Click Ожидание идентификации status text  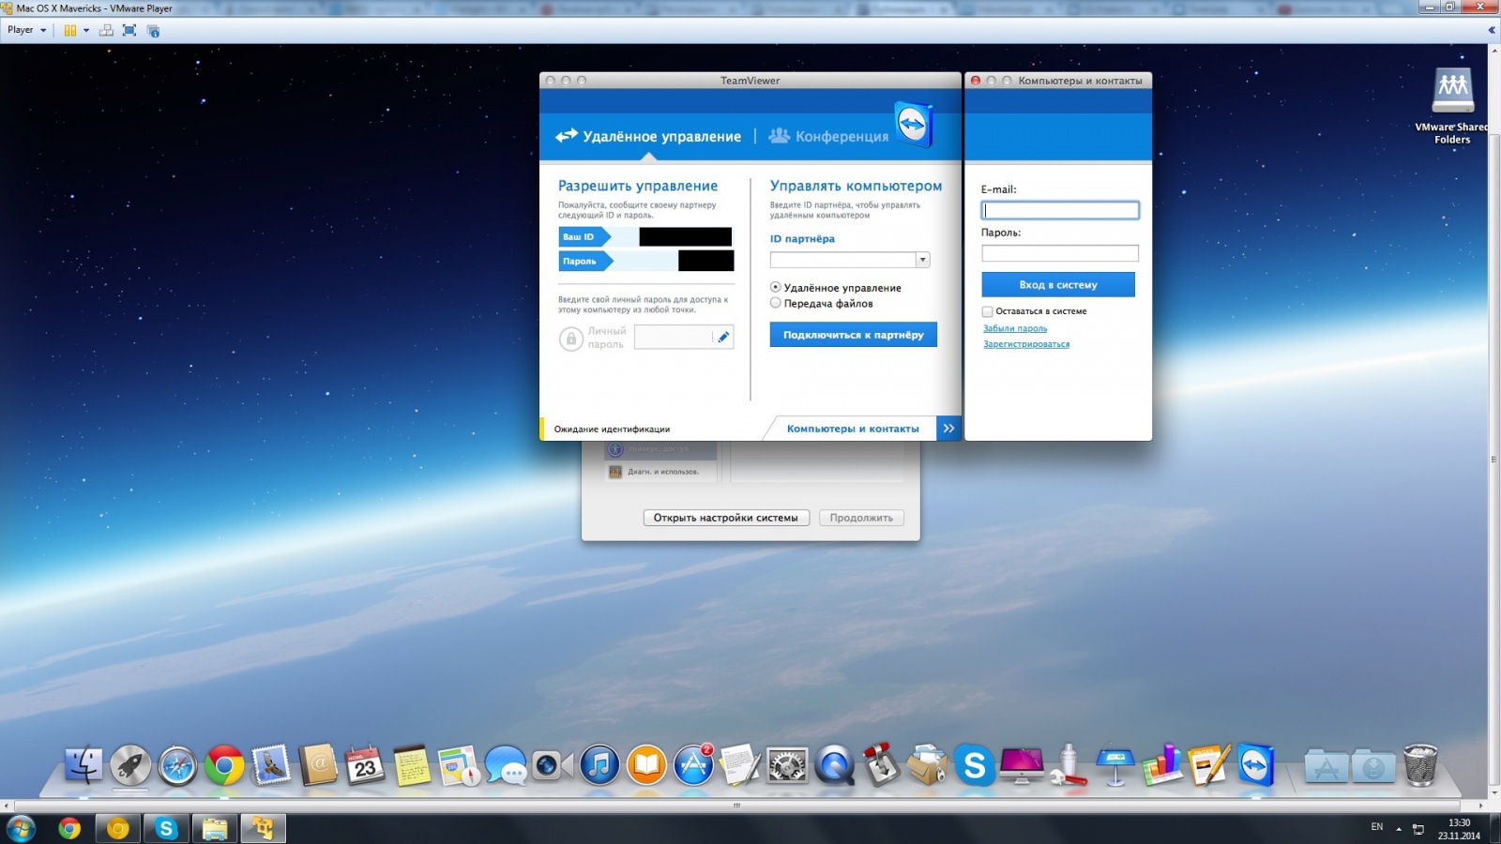pos(612,429)
